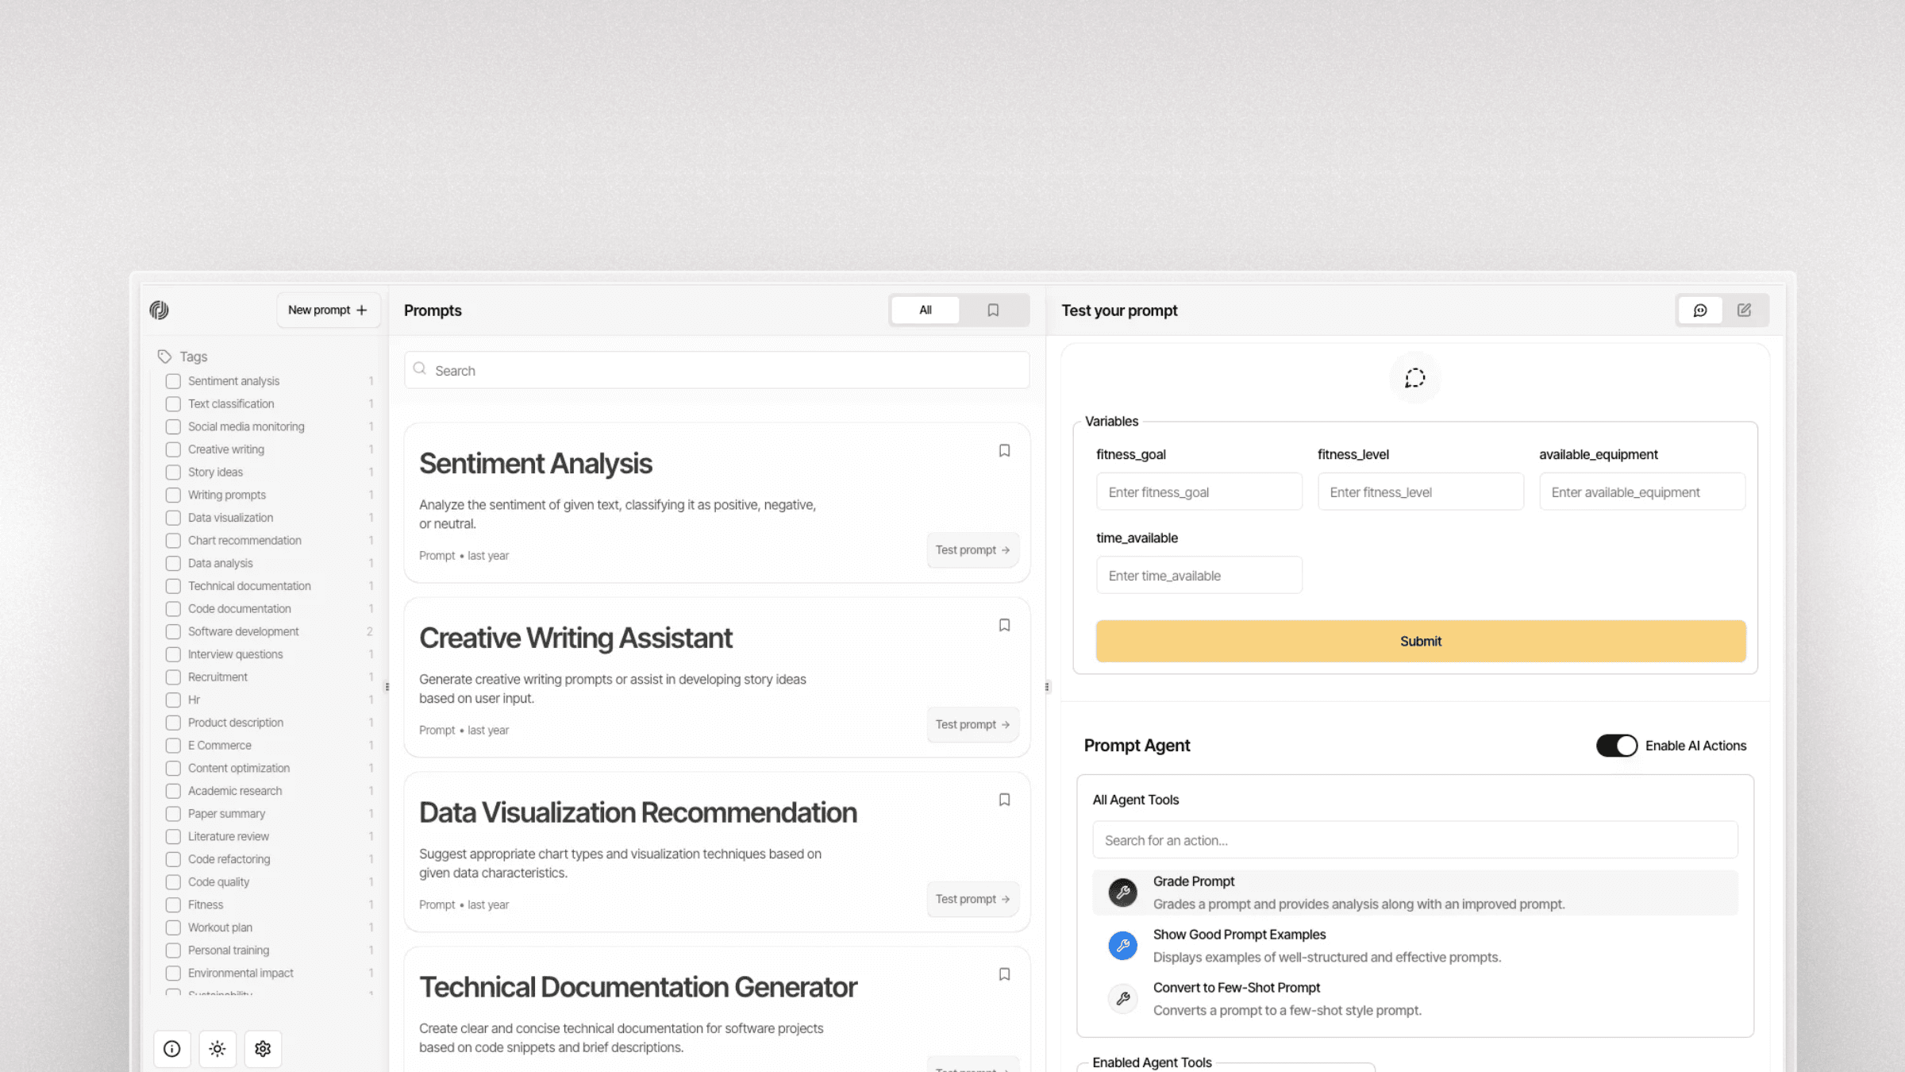
Task: Disable the Enable AI Actions toggle
Action: pyautogui.click(x=1616, y=745)
